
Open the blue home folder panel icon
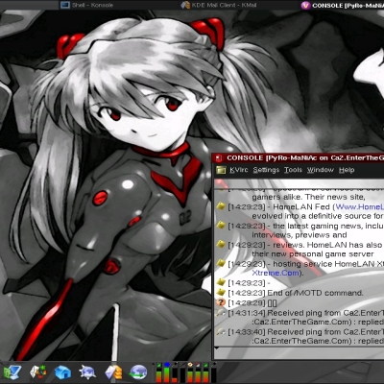[x=62, y=372]
